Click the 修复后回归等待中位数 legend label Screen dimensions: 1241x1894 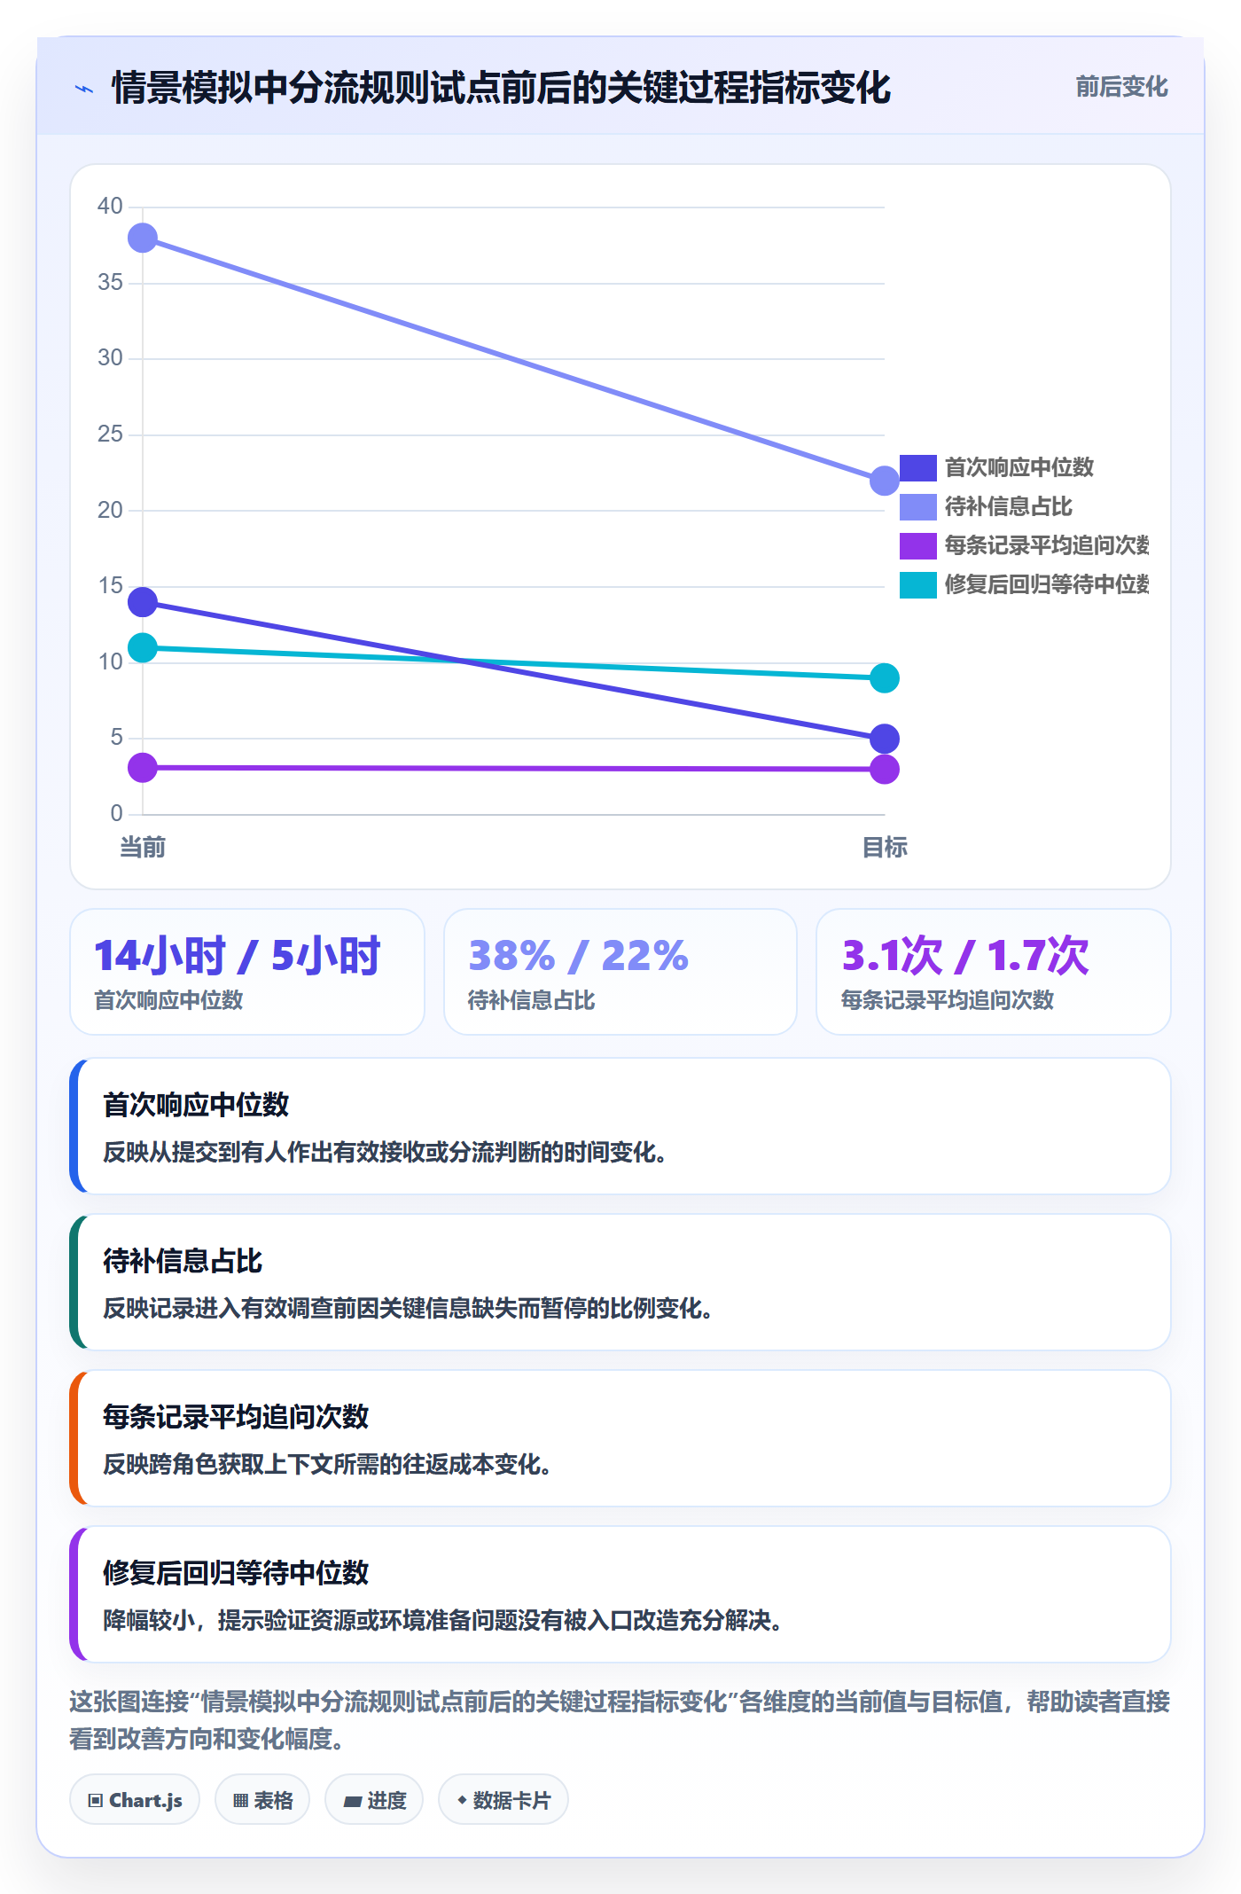pos(1046,584)
